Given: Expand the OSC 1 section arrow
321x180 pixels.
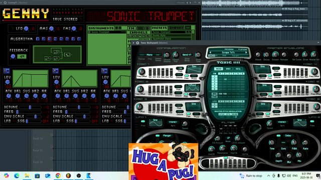Looking at the screenshot, I should tap(137, 64).
